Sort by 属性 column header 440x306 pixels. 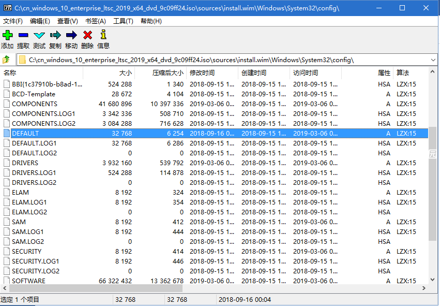[x=367, y=73]
